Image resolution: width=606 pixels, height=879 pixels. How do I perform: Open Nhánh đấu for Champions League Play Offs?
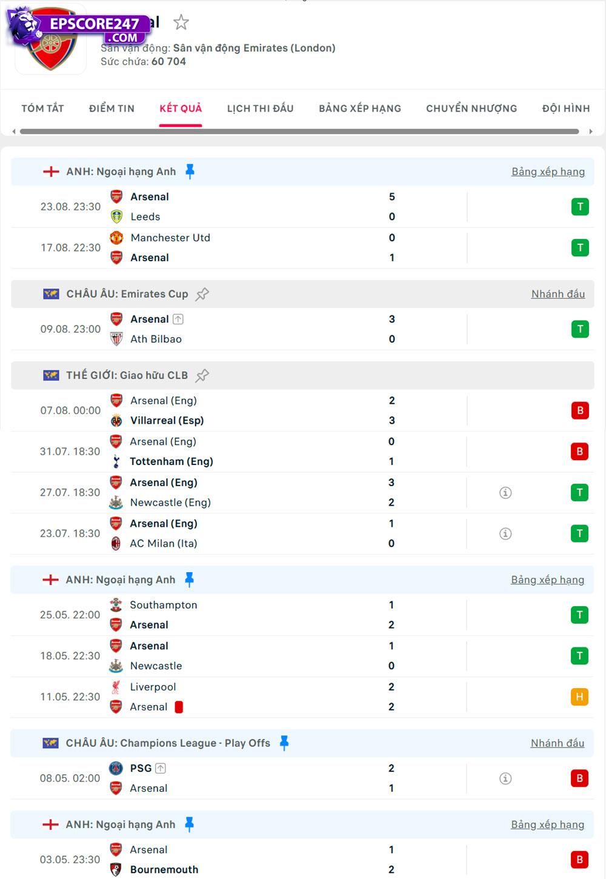point(558,743)
